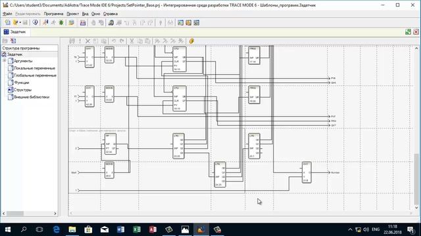Click the greyed-out Save diskette icon
Image resolution: width=421 pixels, height=236 pixels.
coord(25,23)
